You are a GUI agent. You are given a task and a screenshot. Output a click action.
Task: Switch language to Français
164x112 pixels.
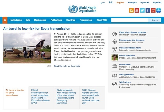click(132, 3)
